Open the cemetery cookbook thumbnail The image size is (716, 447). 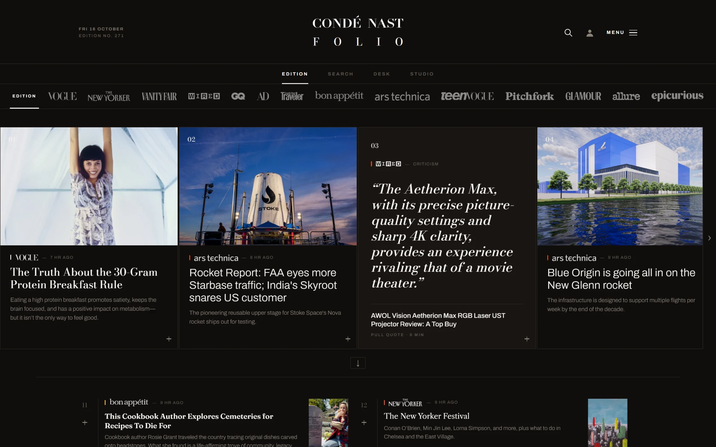pyautogui.click(x=328, y=423)
